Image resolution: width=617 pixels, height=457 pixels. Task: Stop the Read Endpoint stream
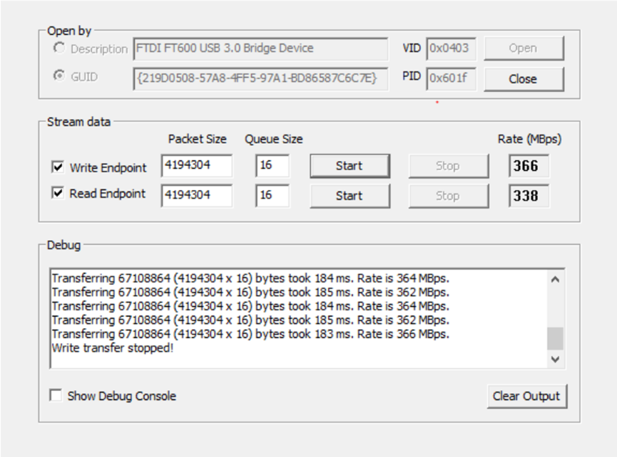pos(449,196)
